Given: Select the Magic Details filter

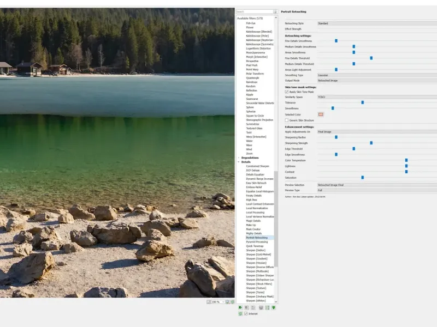Looking at the screenshot, I should (x=253, y=221).
